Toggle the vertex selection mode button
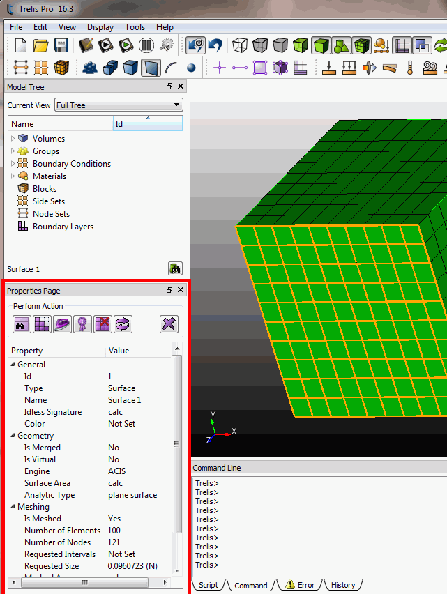Viewport: 447px width, 594px height. click(190, 68)
